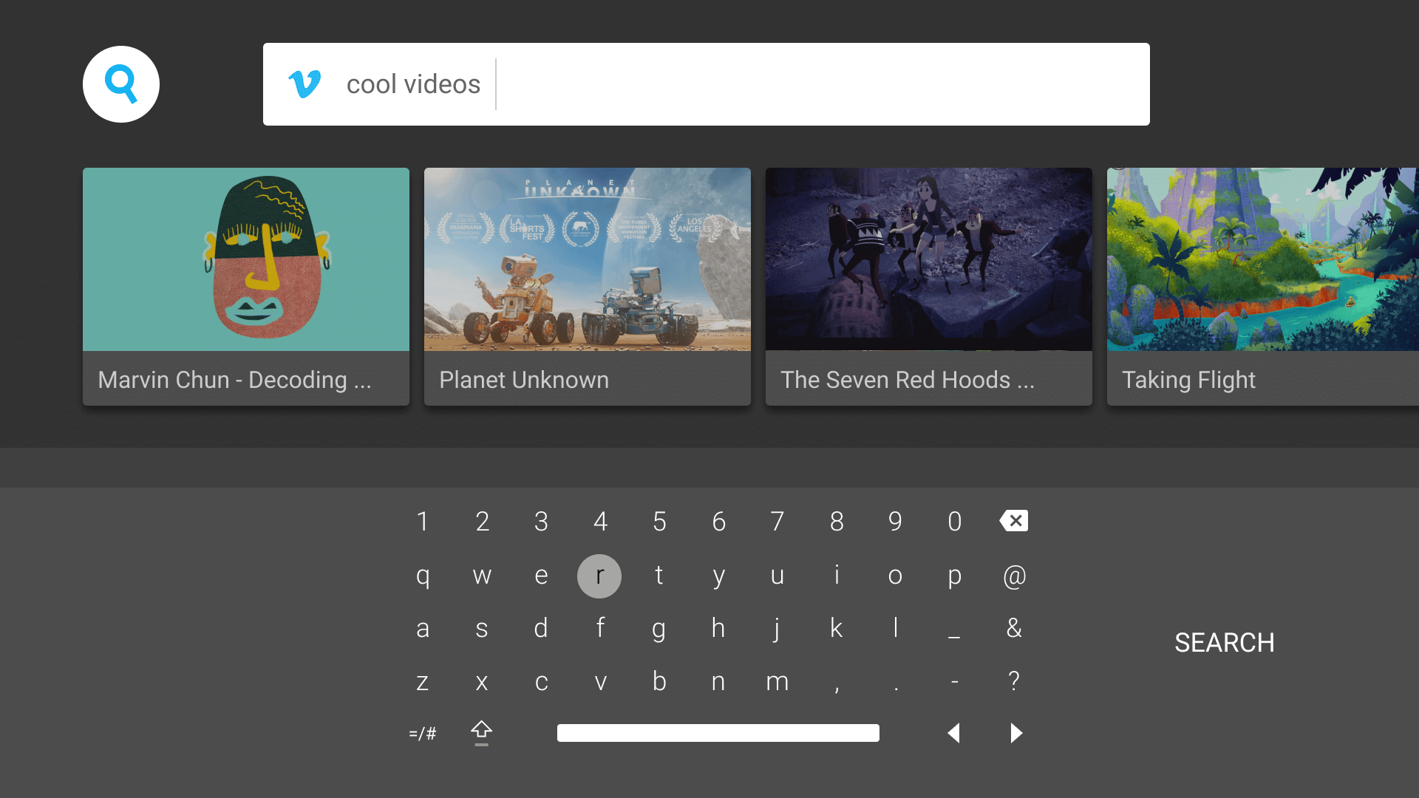The image size is (1419, 798).
Task: Tap the 'j' letter key
Action: (776, 630)
